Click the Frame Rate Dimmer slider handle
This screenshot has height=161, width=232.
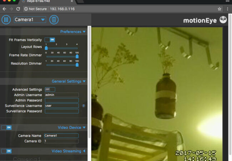tap(77, 56)
